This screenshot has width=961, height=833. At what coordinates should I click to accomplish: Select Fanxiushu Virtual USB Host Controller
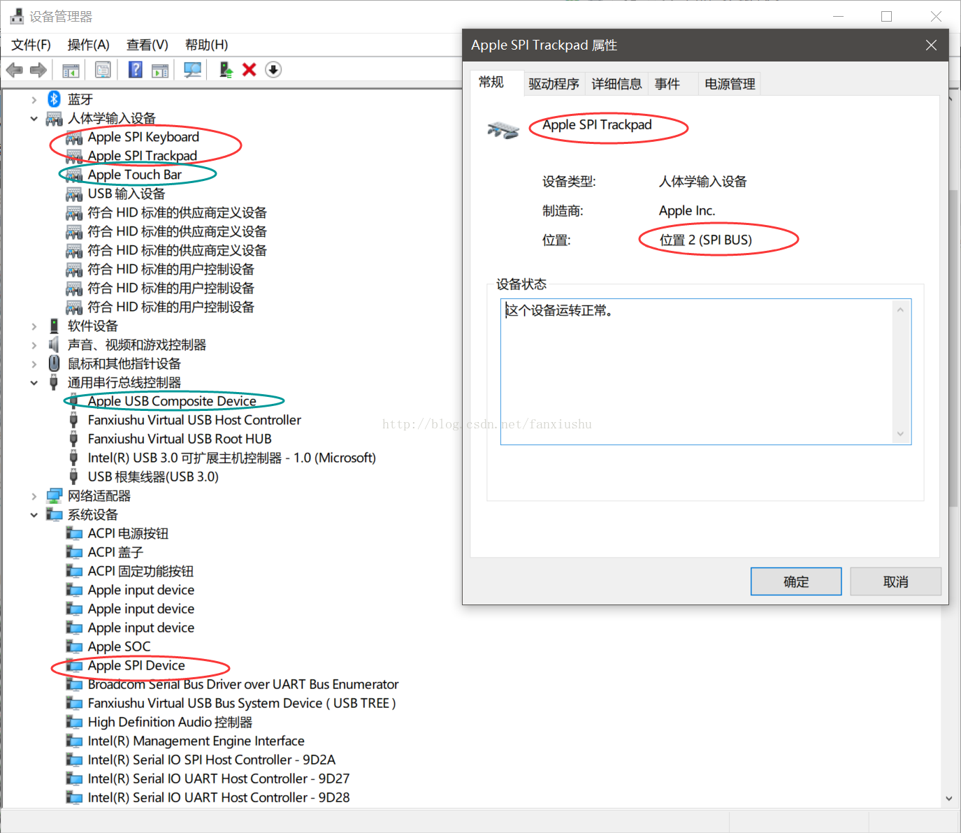[194, 420]
